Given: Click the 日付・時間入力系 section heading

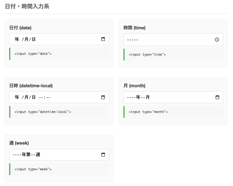Looking at the screenshot, I should [27, 6].
